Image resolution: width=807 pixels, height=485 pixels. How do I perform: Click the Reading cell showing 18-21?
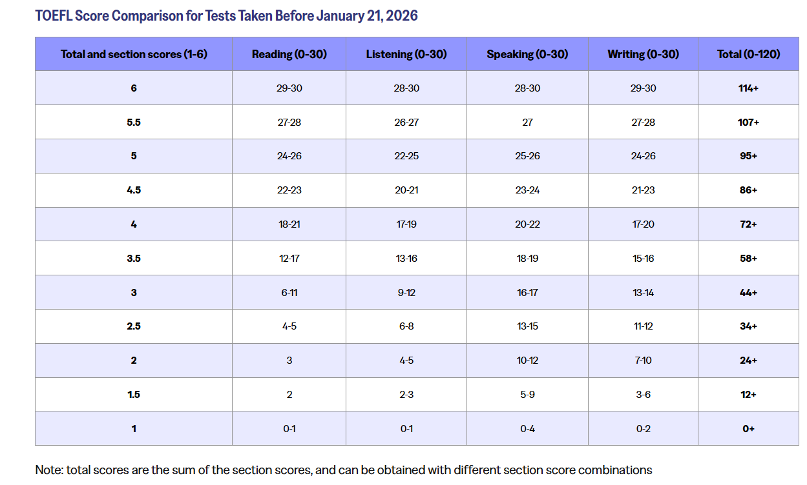pos(289,224)
